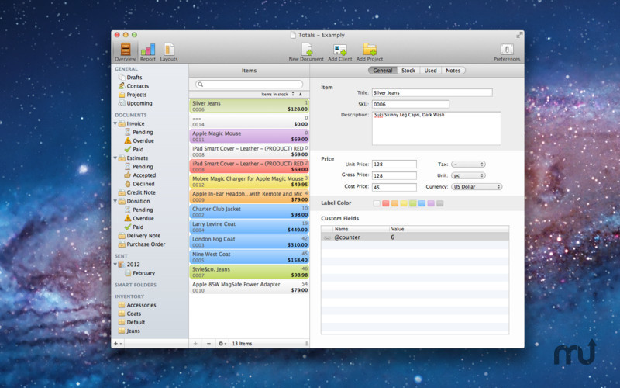Select Accepted under Estimate

[x=140, y=175]
